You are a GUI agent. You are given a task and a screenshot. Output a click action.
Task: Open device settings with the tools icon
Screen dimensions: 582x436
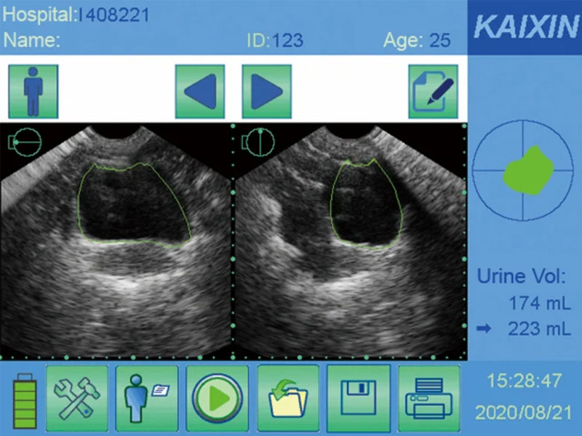point(78,395)
